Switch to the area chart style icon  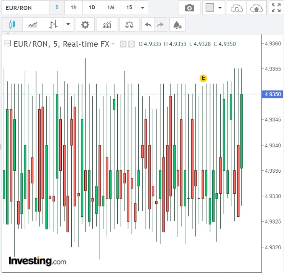(33, 25)
